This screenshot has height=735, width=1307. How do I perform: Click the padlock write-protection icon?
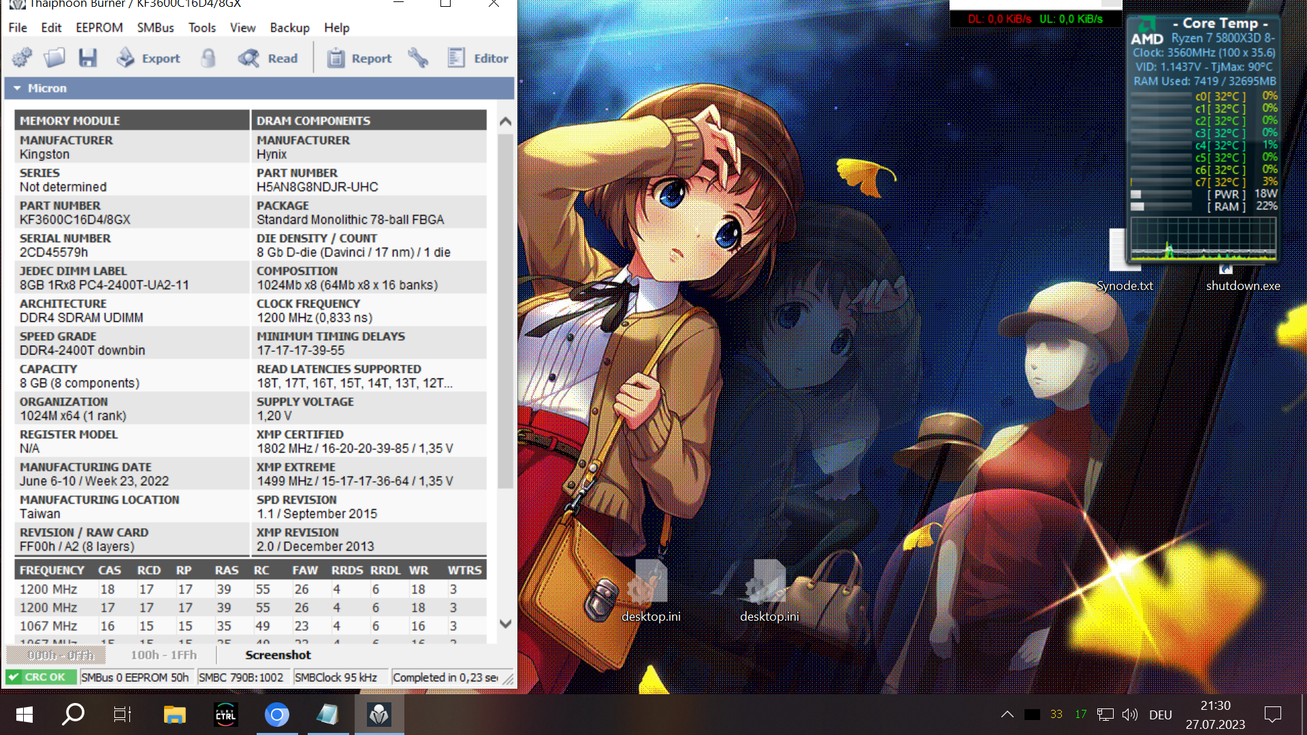(208, 58)
